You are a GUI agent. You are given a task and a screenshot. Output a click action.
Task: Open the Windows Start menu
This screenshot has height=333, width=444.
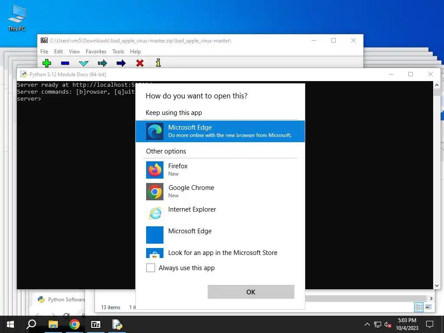pyautogui.click(x=10, y=324)
